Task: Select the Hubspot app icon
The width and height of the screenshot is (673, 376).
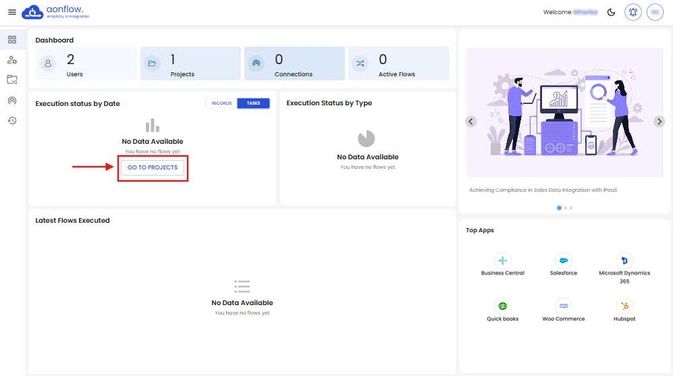Action: click(624, 306)
